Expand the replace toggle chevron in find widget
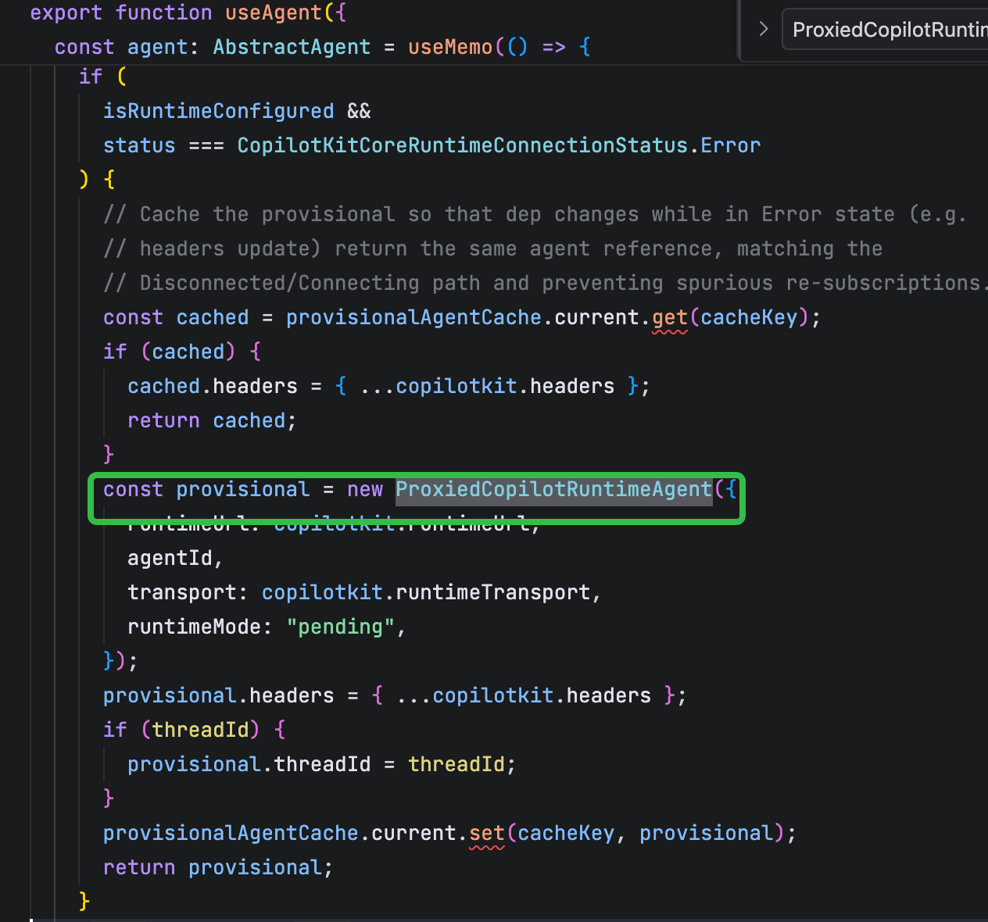Image resolution: width=988 pixels, height=922 pixels. tap(764, 30)
